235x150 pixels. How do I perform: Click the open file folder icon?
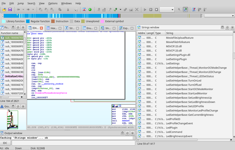click(x=3, y=9)
